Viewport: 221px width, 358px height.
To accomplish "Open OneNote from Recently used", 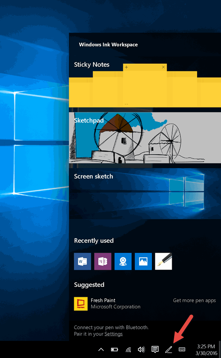I will click(103, 261).
